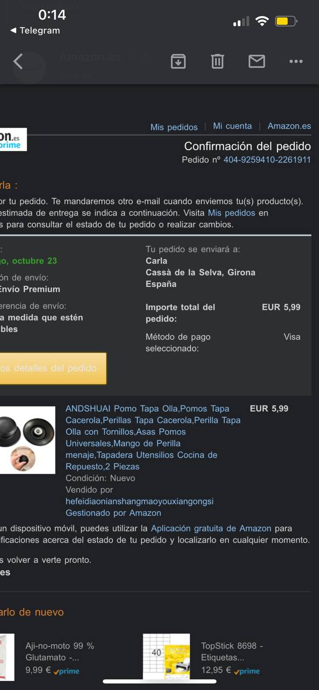This screenshot has height=690, width=319.
Task: Open order number 404-9259410-2261911
Action: tap(267, 160)
